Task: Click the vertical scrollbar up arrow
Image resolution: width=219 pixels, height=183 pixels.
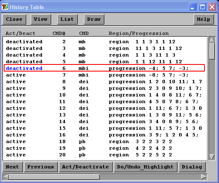Action: pos(212,40)
